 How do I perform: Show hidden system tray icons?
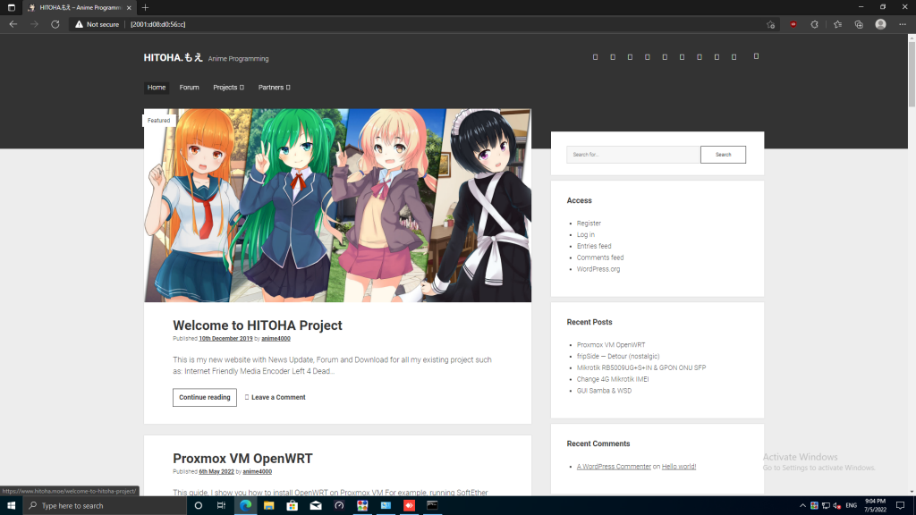802,506
